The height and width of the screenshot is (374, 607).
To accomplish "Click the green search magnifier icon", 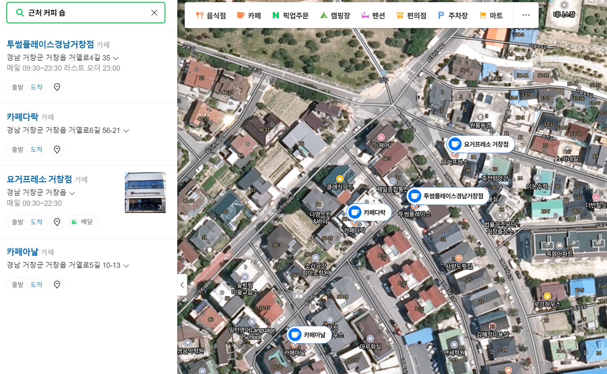I will pyautogui.click(x=20, y=13).
